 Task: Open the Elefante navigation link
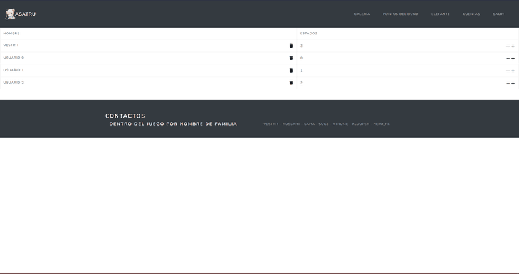pos(440,14)
